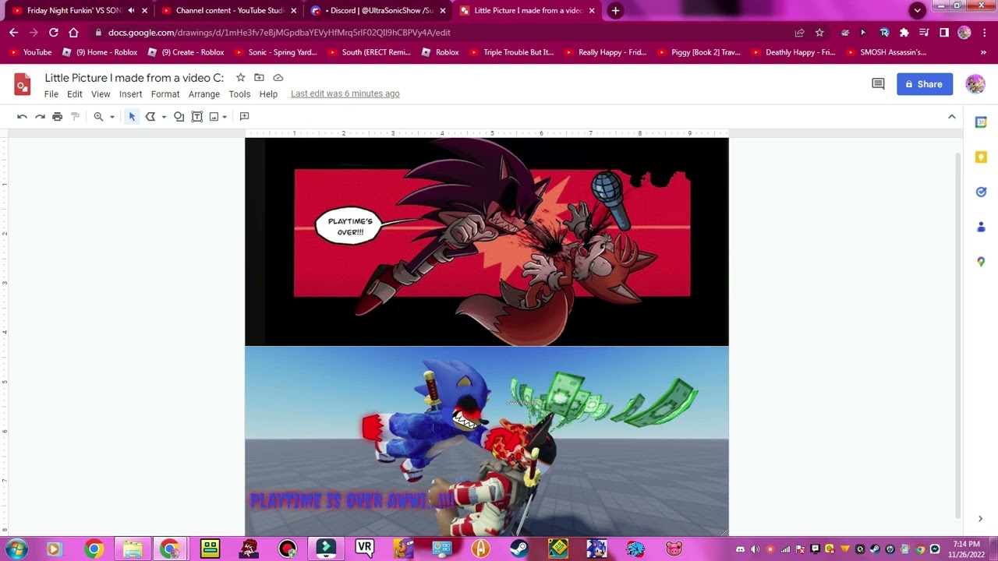Open Contacts side panel
998x561 pixels.
click(x=981, y=228)
